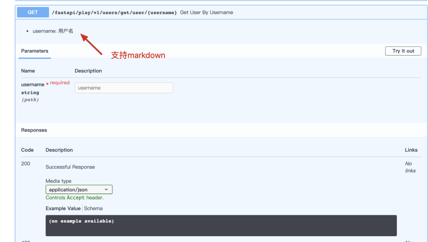Select the Example Value tab

[63, 208]
